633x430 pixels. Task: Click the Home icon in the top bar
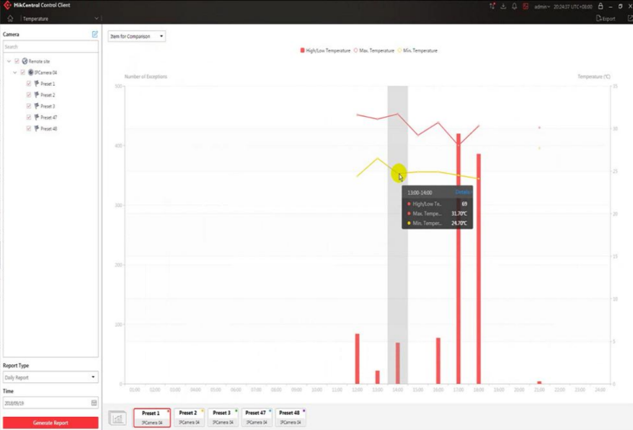point(10,19)
